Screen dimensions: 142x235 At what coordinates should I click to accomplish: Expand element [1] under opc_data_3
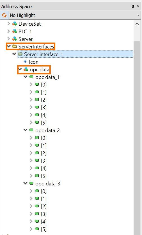[x=31, y=198]
